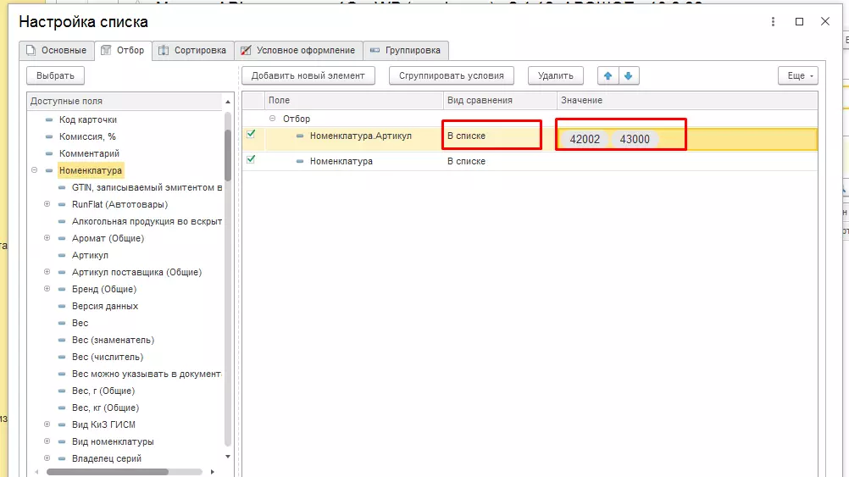Switch to the Основные tab

coord(56,50)
